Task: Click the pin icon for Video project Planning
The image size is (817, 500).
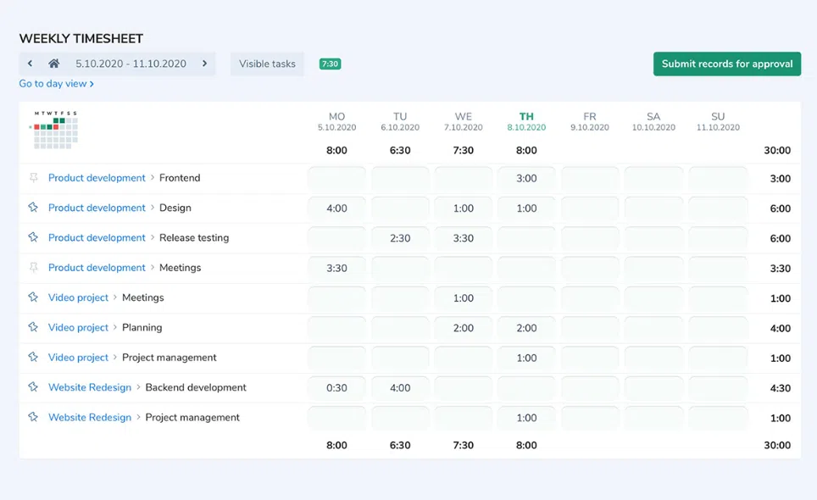Action: 34,327
